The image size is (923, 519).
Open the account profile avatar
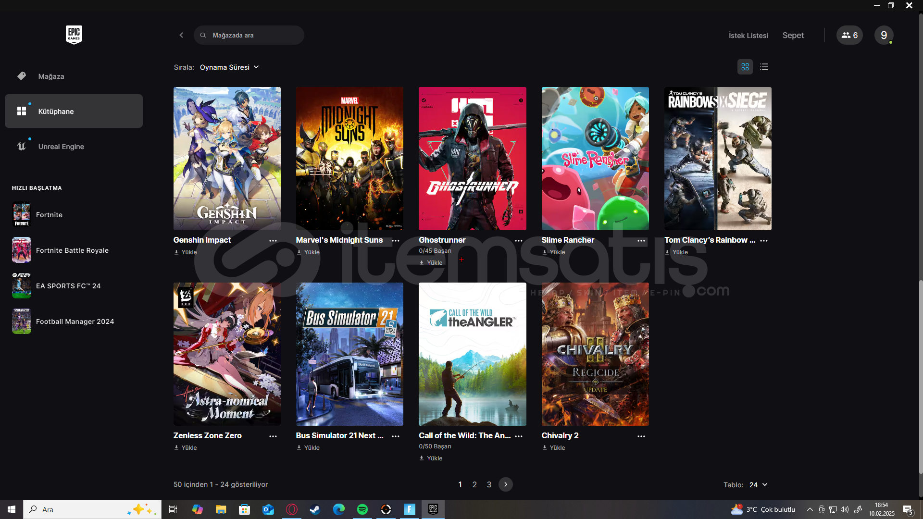click(884, 35)
